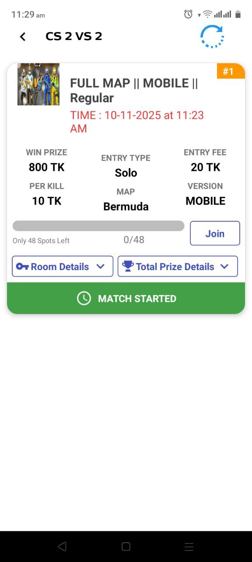Tap the alarm clock icon in the status bar
This screenshot has height=562, width=252.
(188, 14)
